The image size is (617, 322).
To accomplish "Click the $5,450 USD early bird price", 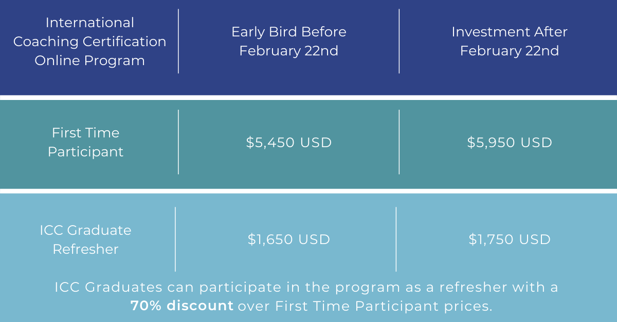I will tap(288, 143).
